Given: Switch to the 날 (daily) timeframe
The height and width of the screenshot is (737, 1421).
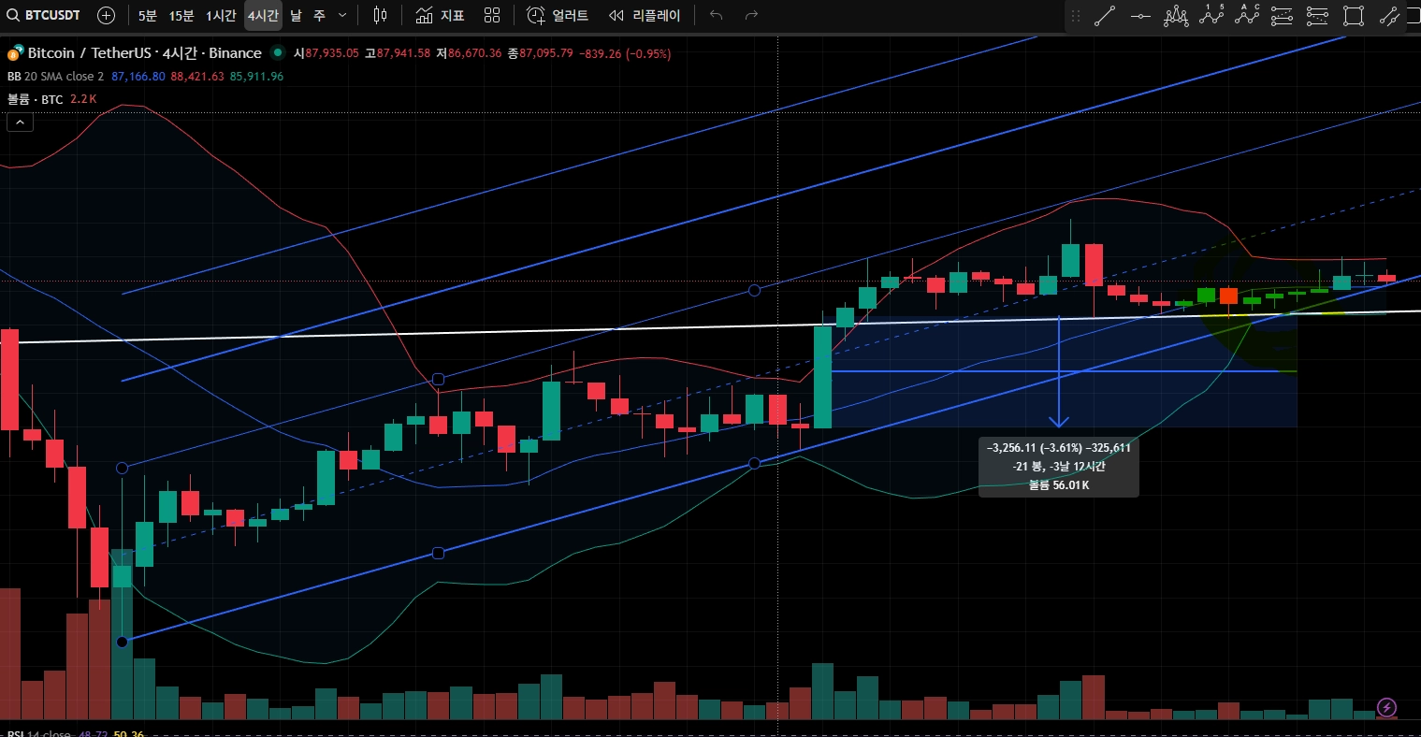Looking at the screenshot, I should point(296,15).
